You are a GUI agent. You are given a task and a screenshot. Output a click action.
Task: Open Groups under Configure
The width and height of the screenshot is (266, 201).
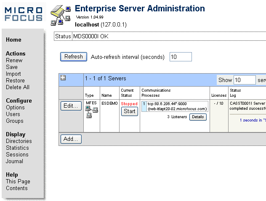pyautogui.click(x=15, y=121)
